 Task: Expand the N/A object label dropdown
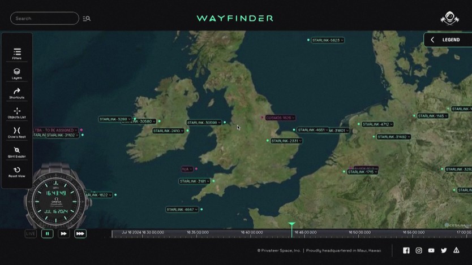191,169
